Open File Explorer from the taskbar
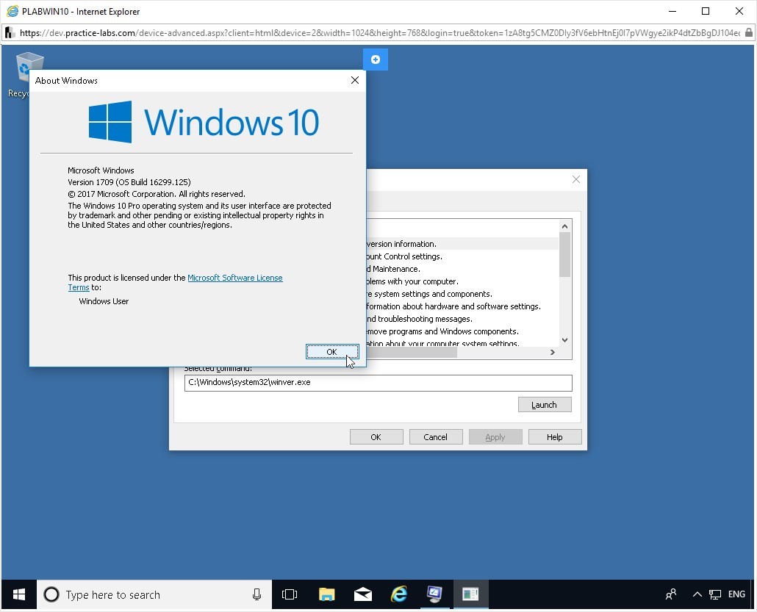This screenshot has height=612, width=757. (327, 594)
